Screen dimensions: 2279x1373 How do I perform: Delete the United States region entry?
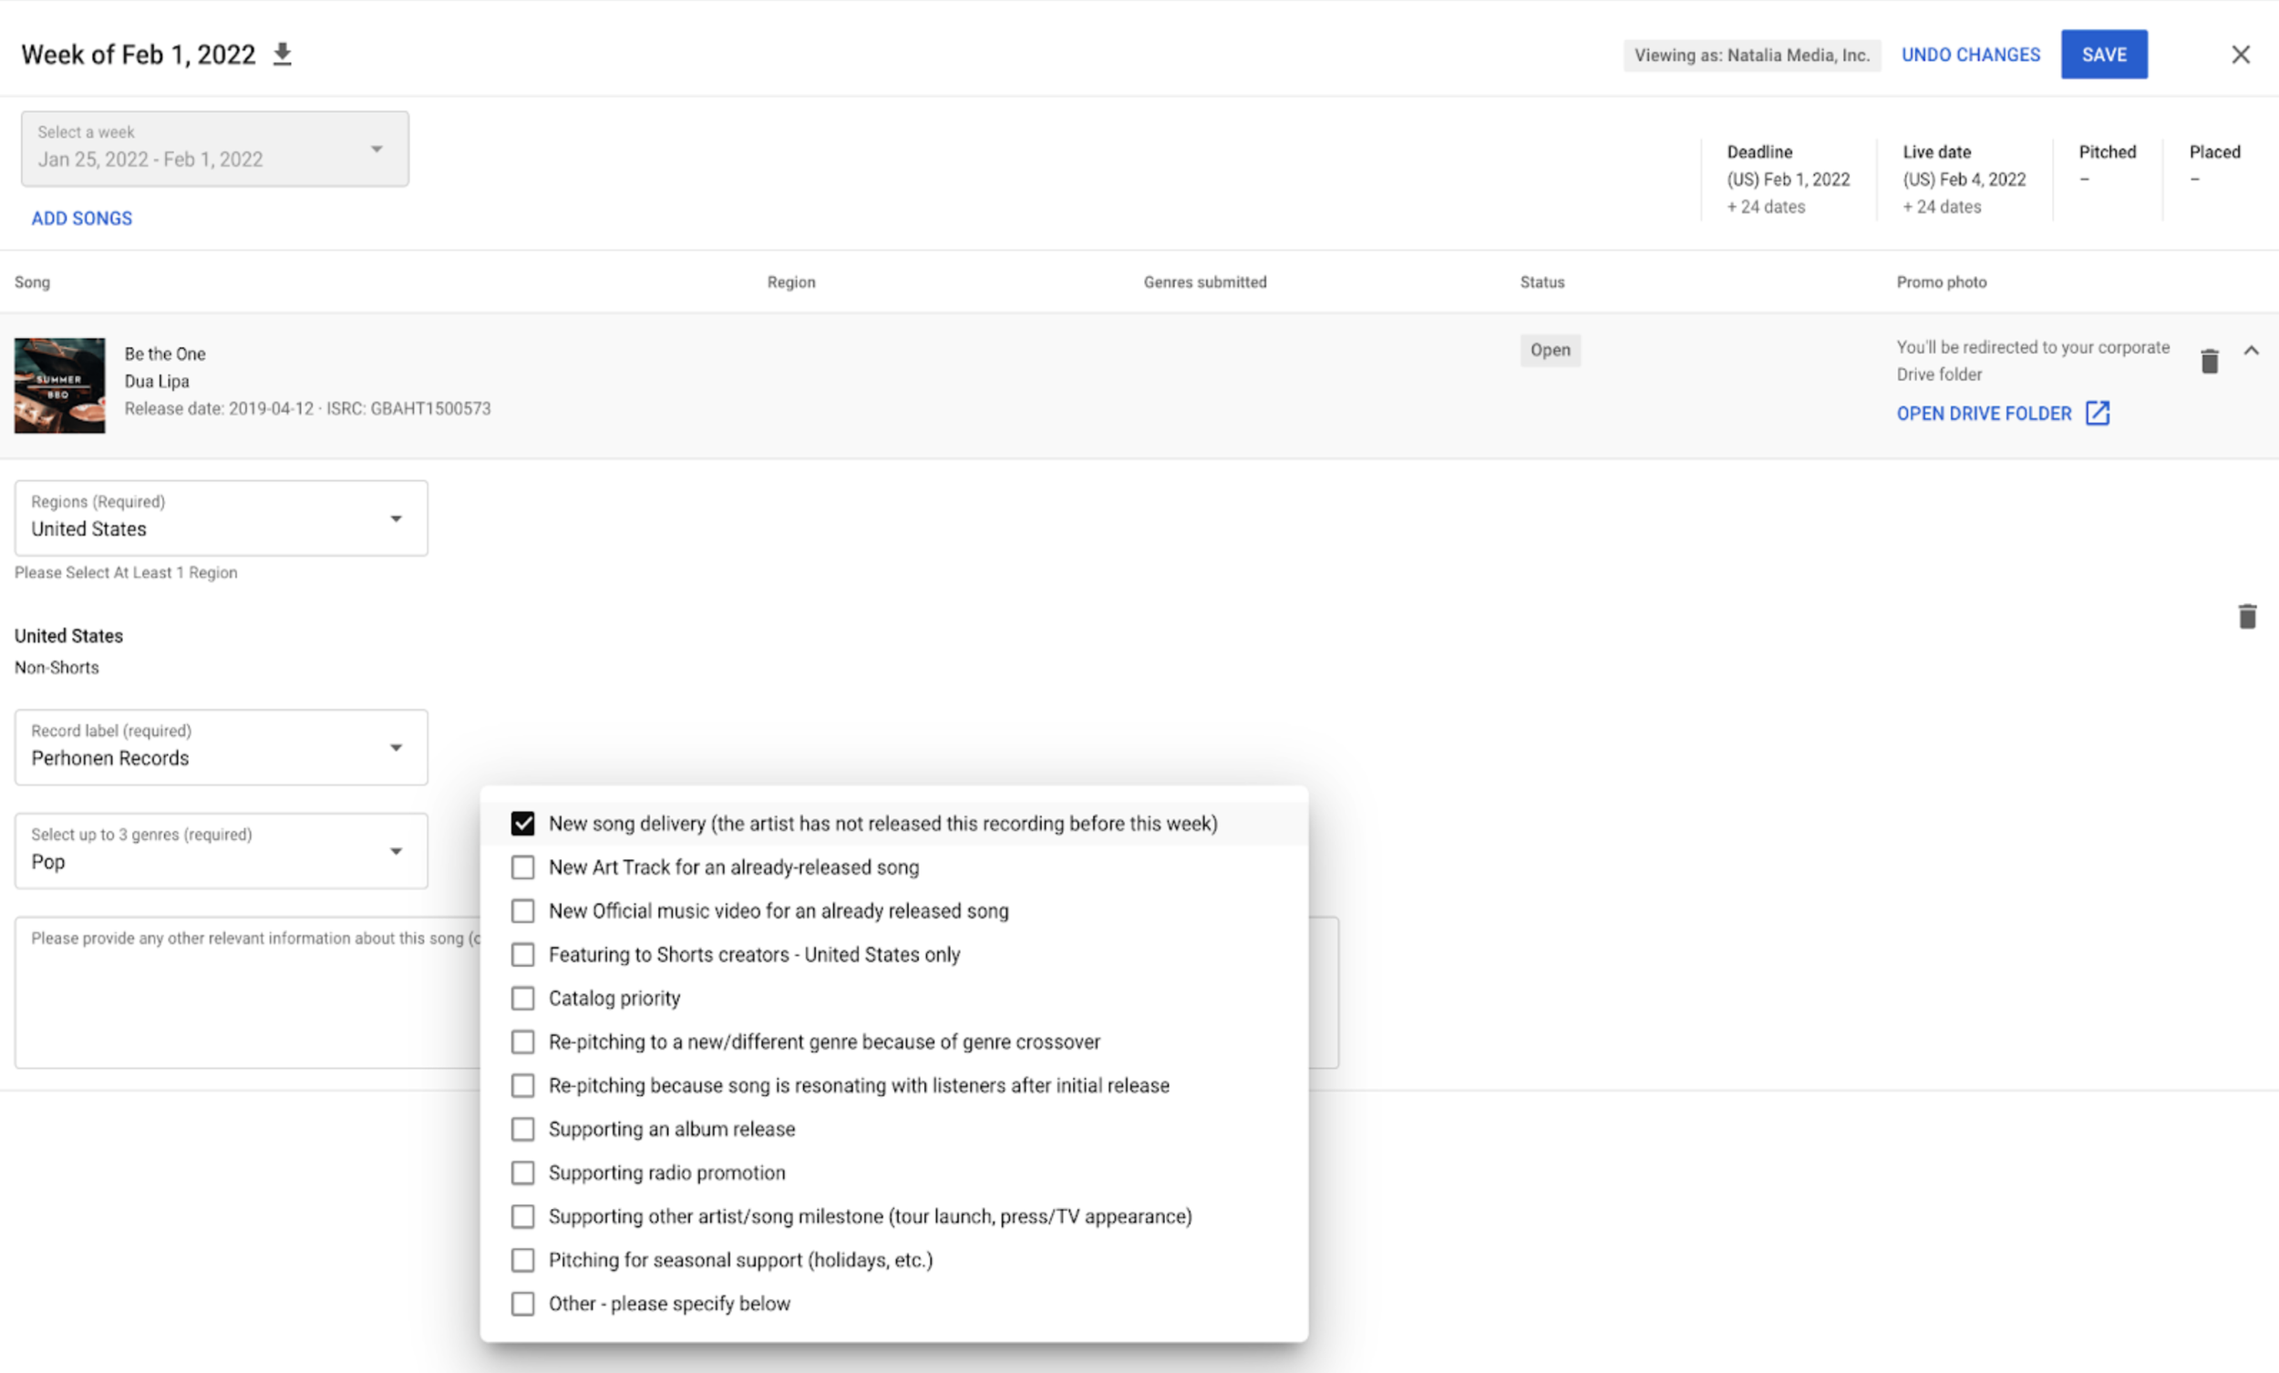[x=2246, y=617]
